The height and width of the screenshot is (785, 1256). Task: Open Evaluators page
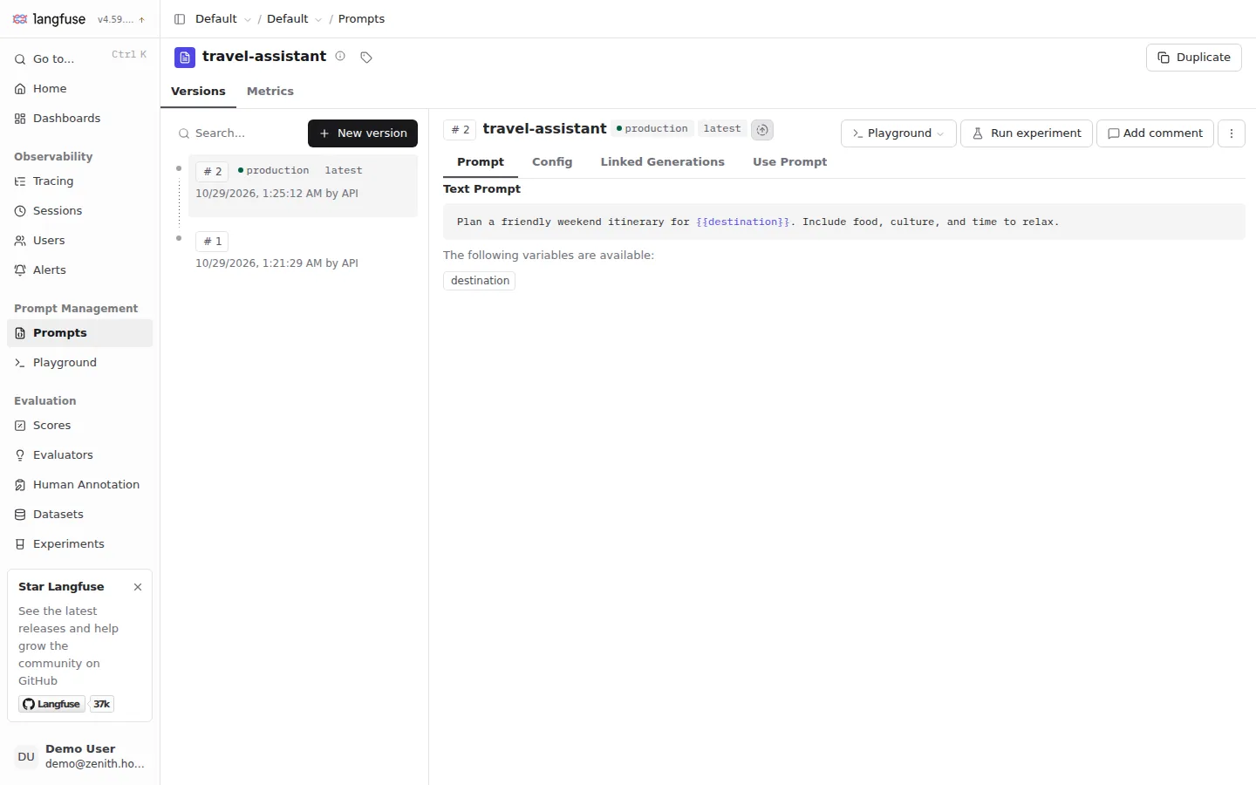coord(80,455)
